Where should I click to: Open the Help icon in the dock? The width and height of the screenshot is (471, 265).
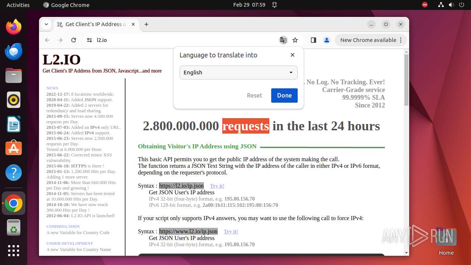click(x=14, y=173)
